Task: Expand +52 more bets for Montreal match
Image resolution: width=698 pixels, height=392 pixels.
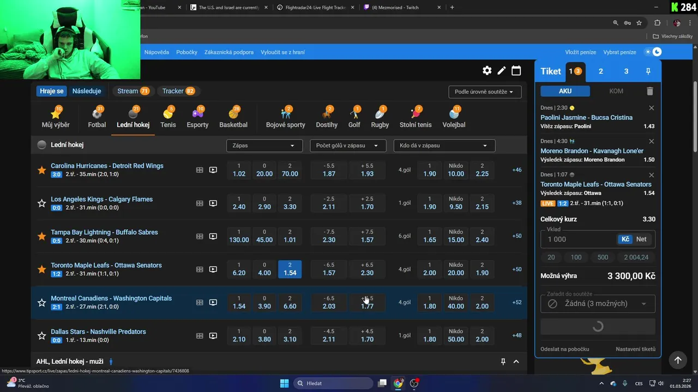Action: point(517,302)
